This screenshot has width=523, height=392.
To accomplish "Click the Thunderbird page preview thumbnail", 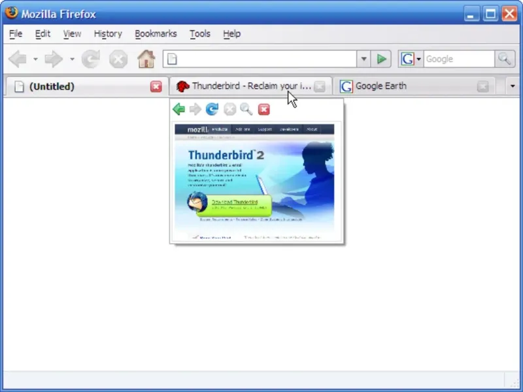I will (254, 182).
